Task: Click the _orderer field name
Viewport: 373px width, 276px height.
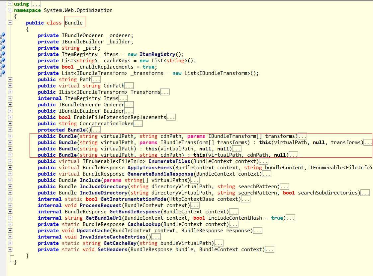Action: pos(119,35)
